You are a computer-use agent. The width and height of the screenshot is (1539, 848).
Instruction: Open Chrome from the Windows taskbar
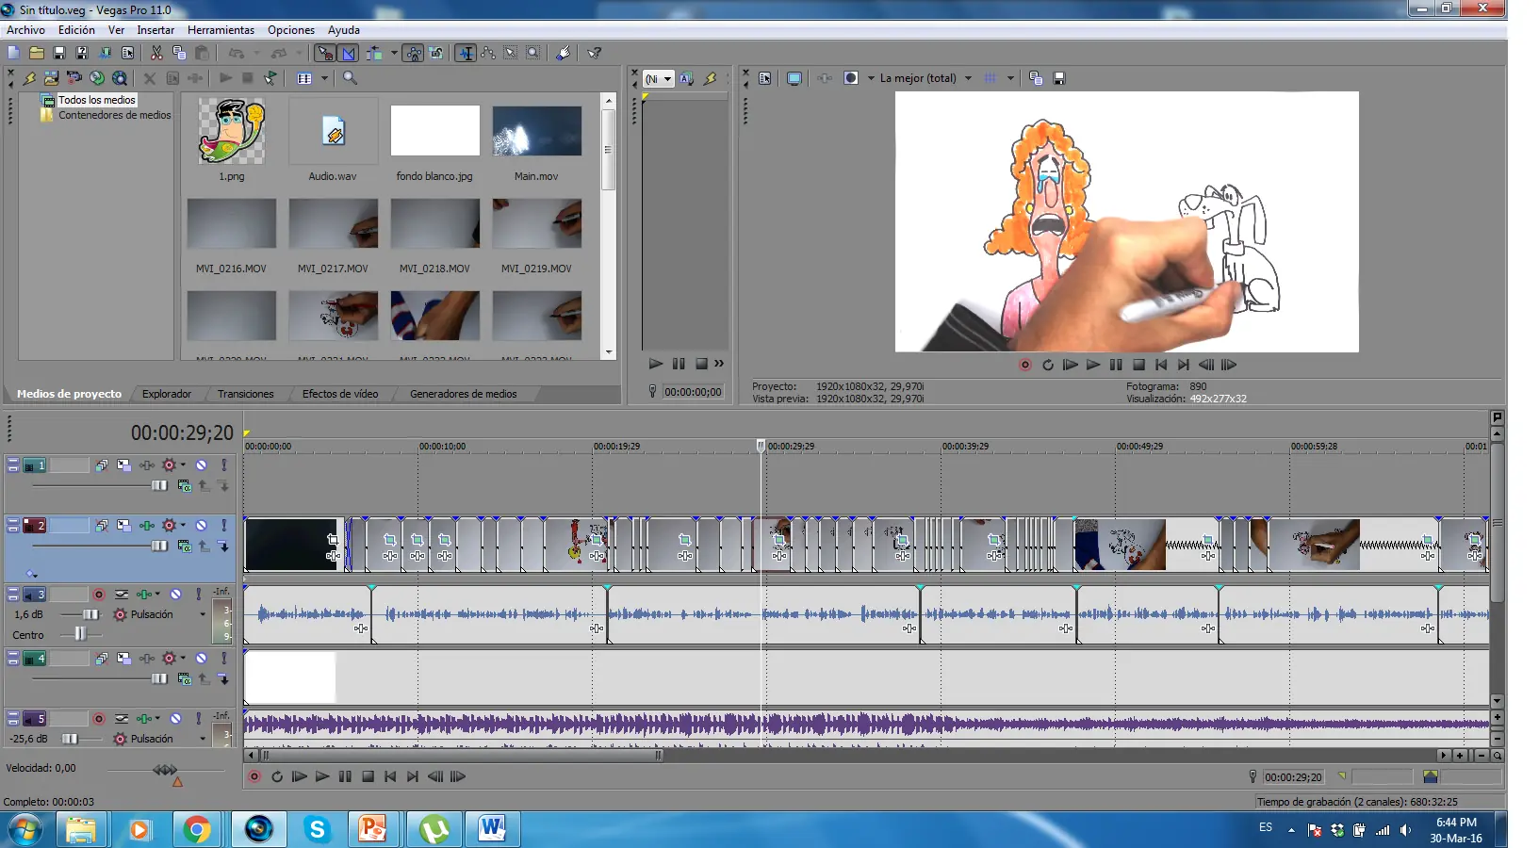[197, 829]
